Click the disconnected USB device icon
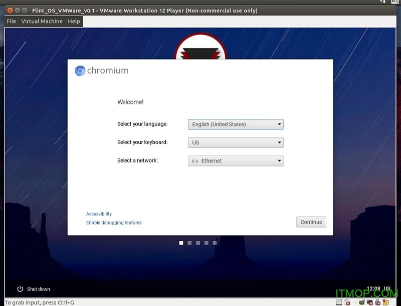 coord(378,302)
